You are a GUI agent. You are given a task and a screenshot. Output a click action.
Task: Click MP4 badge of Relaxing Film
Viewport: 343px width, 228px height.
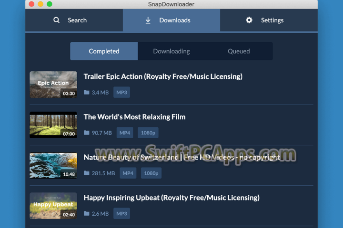pyautogui.click(x=125, y=133)
